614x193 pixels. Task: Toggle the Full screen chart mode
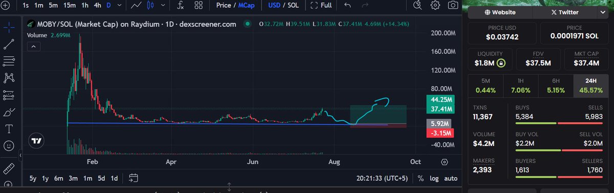click(321, 6)
